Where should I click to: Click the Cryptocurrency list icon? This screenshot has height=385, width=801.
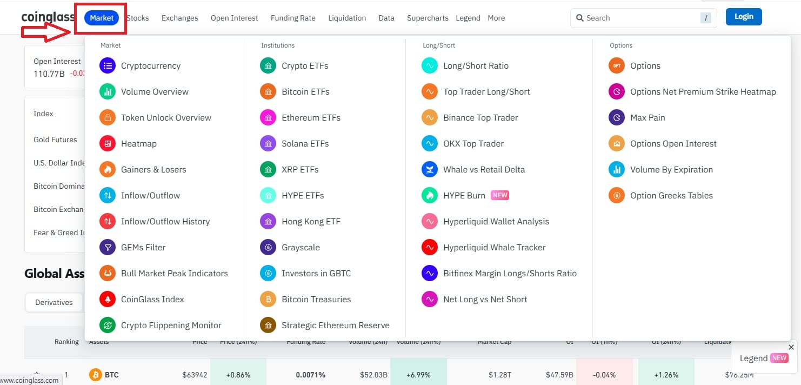(x=108, y=65)
